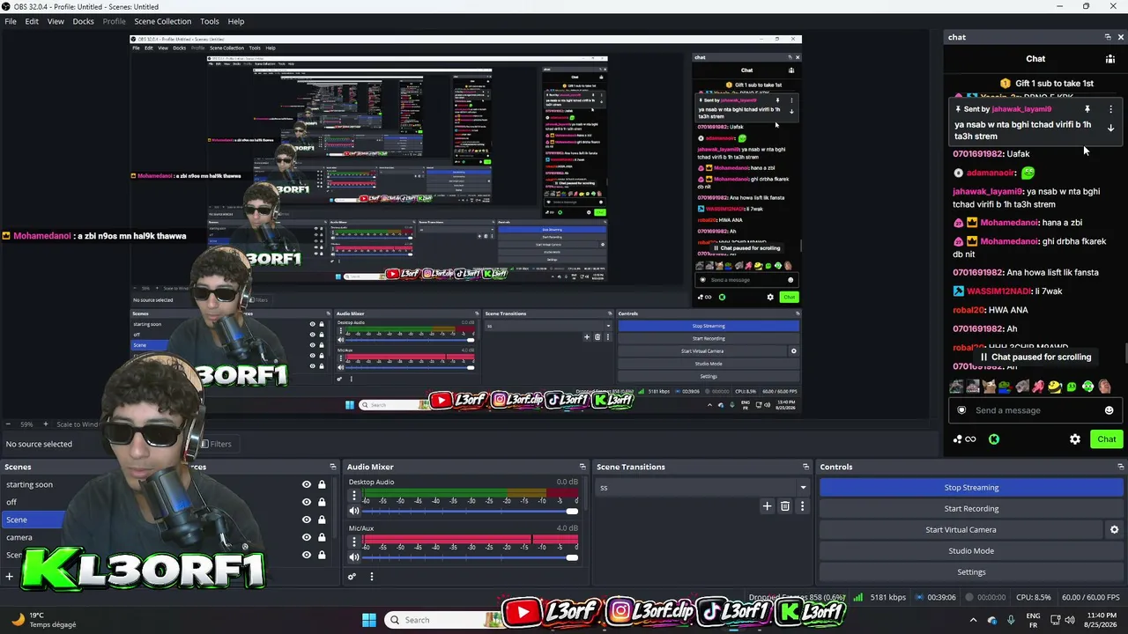
Task: Open scene transition properties menu
Action: tap(802, 506)
